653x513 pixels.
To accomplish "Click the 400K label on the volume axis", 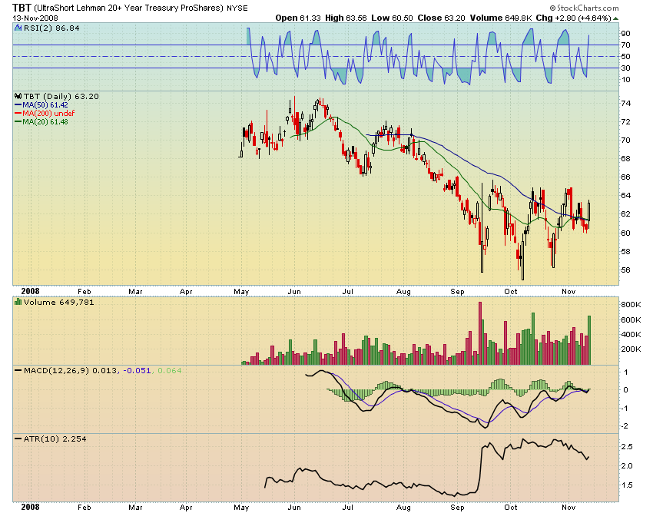I will [x=631, y=334].
